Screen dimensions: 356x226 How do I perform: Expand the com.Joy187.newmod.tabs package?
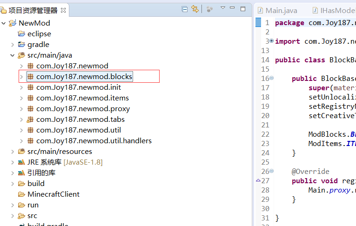click(21, 120)
